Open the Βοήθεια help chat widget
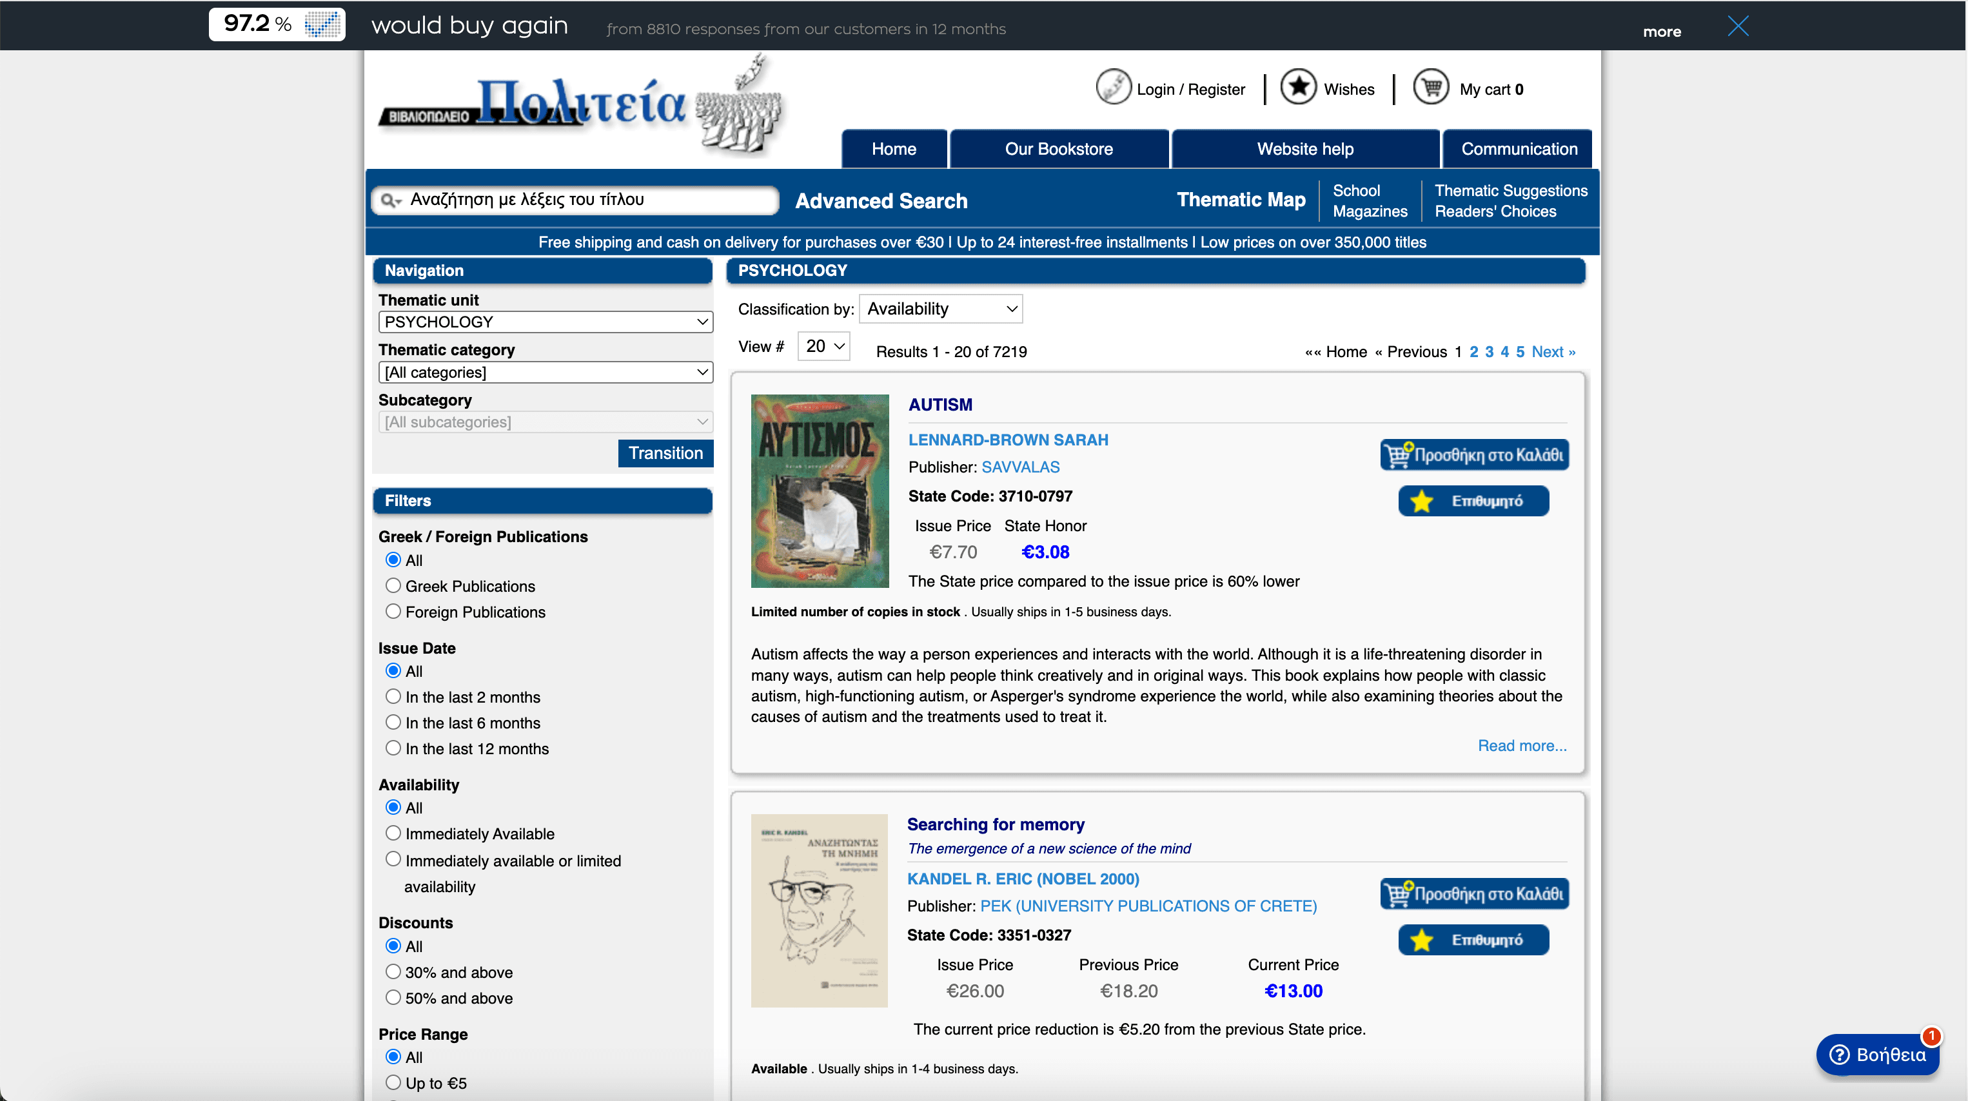This screenshot has width=1968, height=1101. tap(1878, 1055)
